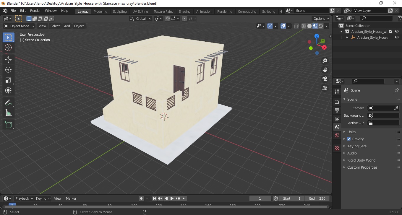Open the Object Mode dropdown
The width and height of the screenshot is (402, 215).
(19, 26)
